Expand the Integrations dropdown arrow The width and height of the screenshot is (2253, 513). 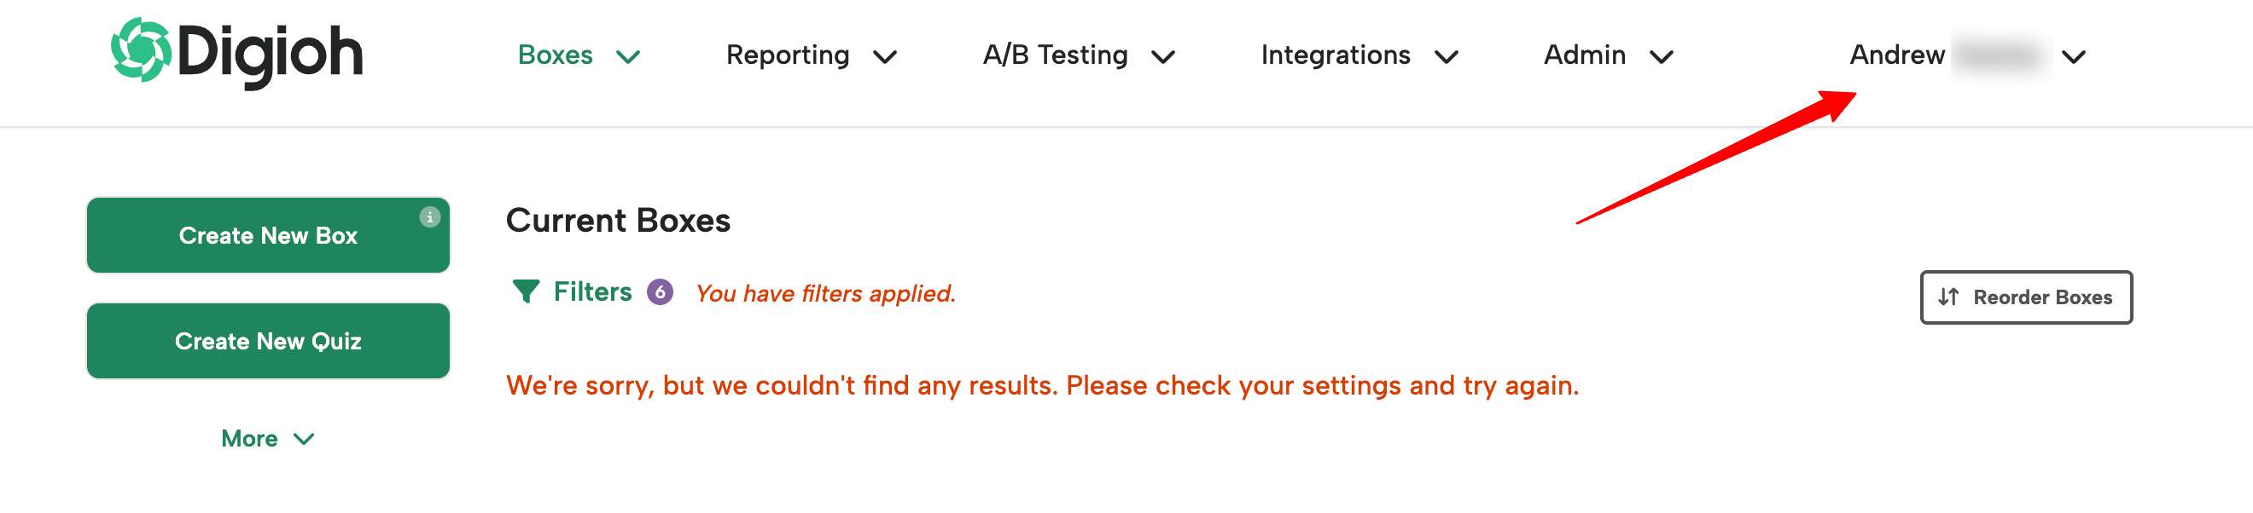tap(1447, 58)
